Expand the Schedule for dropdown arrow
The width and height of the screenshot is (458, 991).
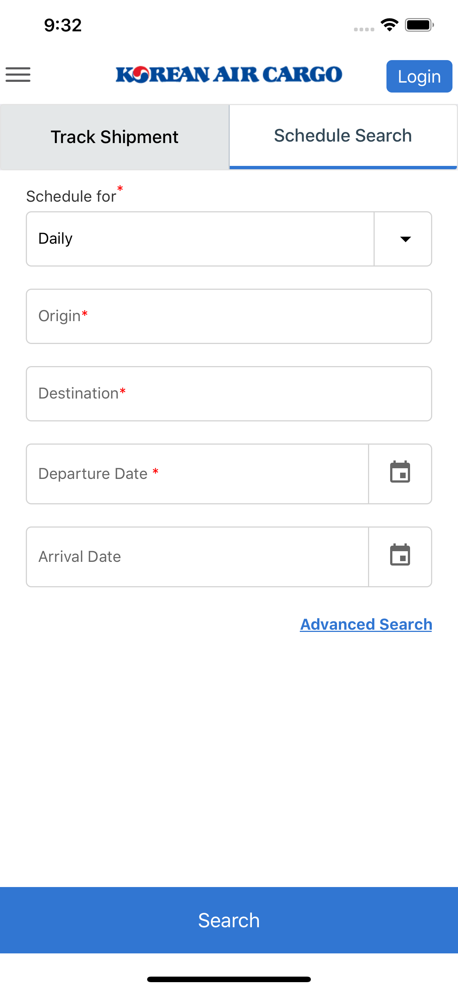pos(405,239)
